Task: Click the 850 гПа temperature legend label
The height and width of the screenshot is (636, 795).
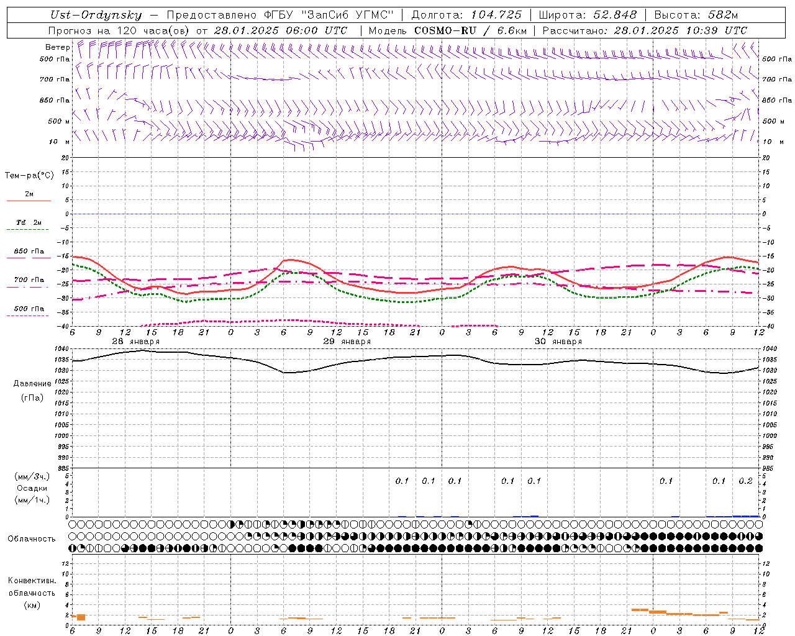Action: tap(29, 252)
